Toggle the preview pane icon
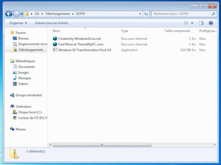The height and width of the screenshot is (165, 221). [x=201, y=23]
